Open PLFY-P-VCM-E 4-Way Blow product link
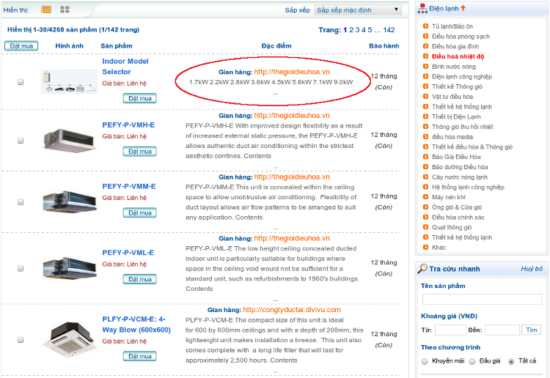Viewport: 550px width, 378px height. (x=136, y=325)
